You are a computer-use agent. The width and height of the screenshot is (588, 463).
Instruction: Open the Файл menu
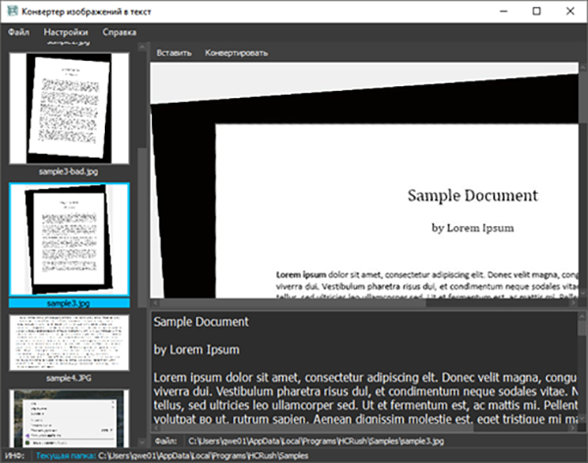(19, 32)
